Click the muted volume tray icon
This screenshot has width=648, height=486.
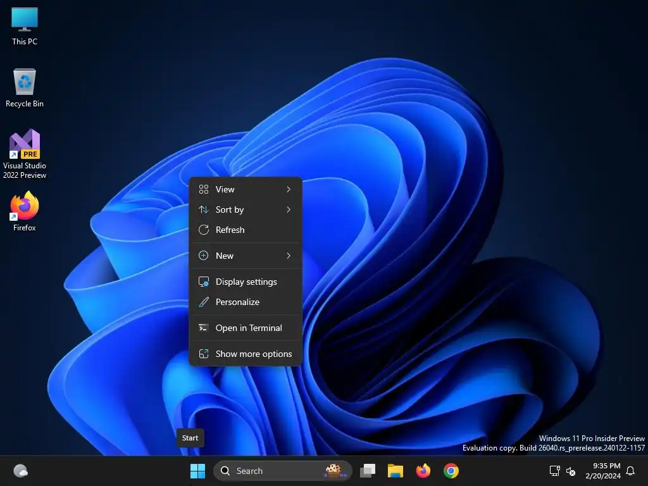pos(571,471)
